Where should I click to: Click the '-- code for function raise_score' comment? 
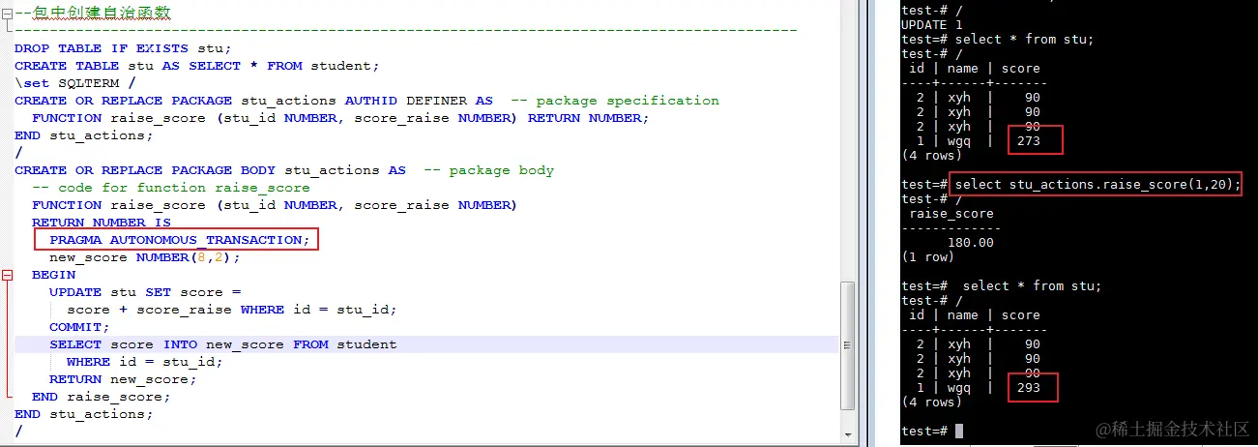click(171, 188)
